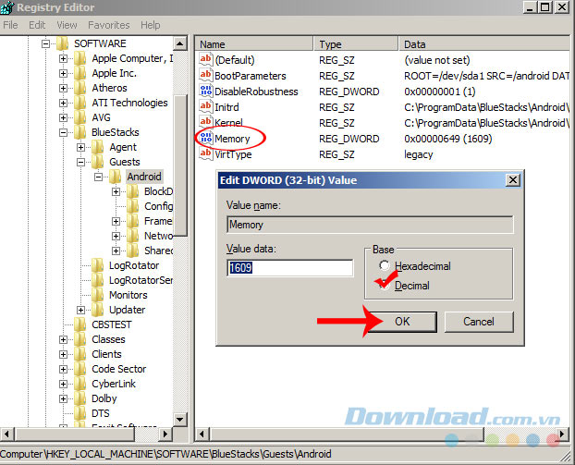Open the File menu
Viewport: 575px width, 465px height.
10,25
